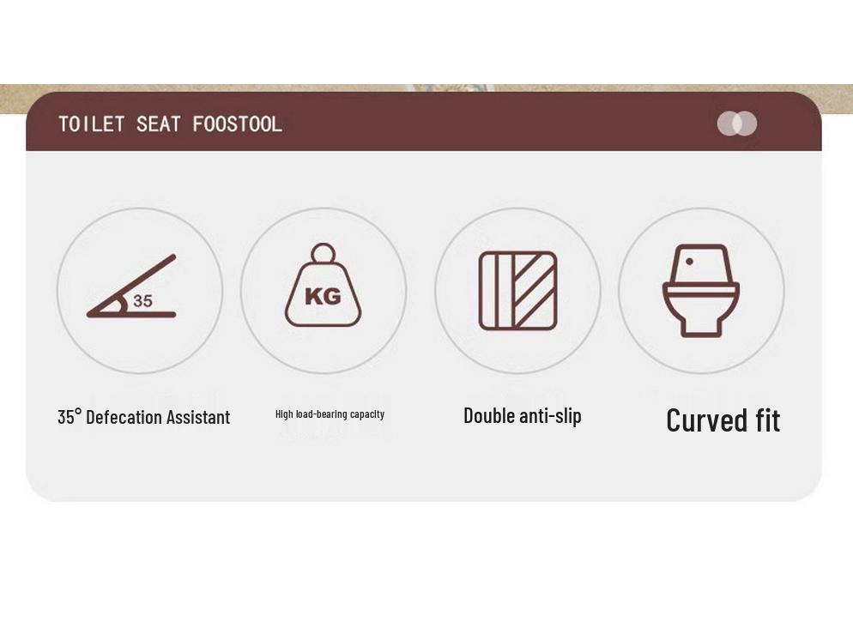
Task: Click the "TOILET SEAT FOOSTOOL" header title
Action: (x=170, y=124)
